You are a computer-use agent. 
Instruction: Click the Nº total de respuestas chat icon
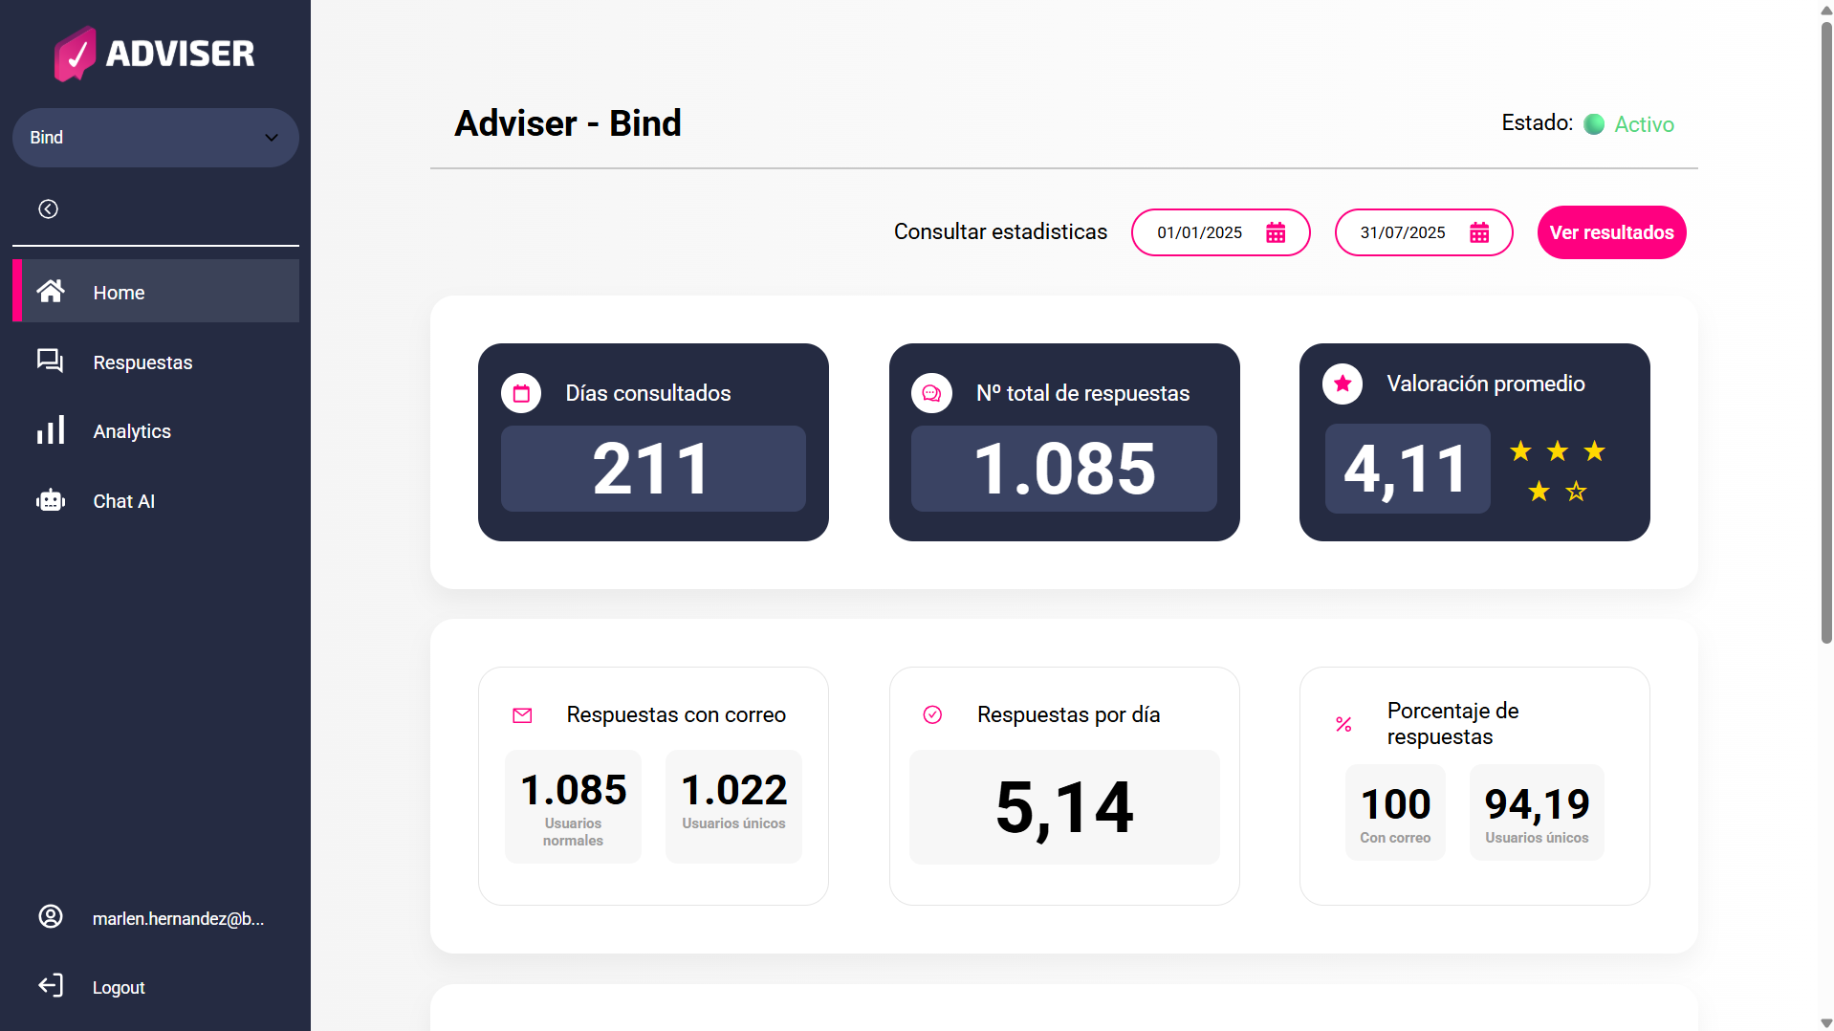pyautogui.click(x=931, y=393)
